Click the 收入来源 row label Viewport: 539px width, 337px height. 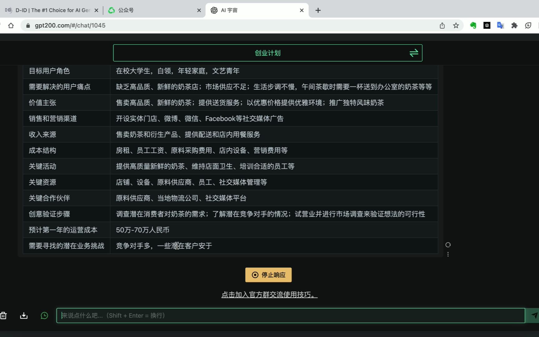coord(42,134)
